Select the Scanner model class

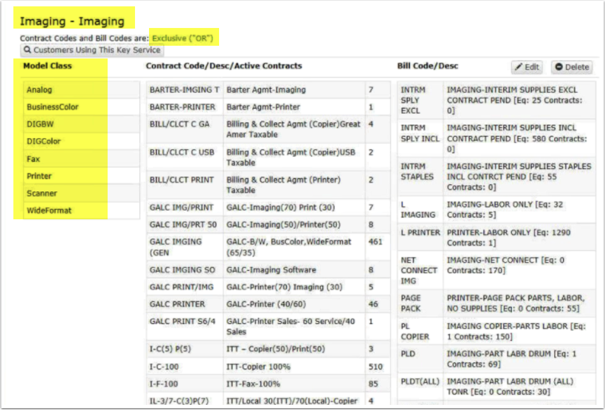pos(41,193)
